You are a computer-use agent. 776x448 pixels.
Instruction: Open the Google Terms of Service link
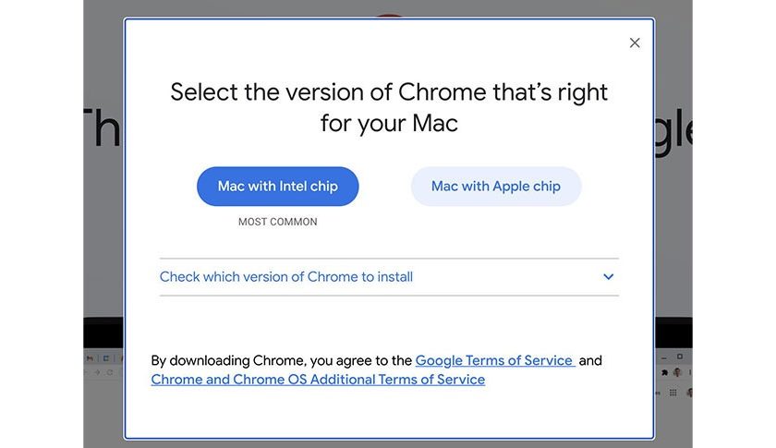click(495, 360)
